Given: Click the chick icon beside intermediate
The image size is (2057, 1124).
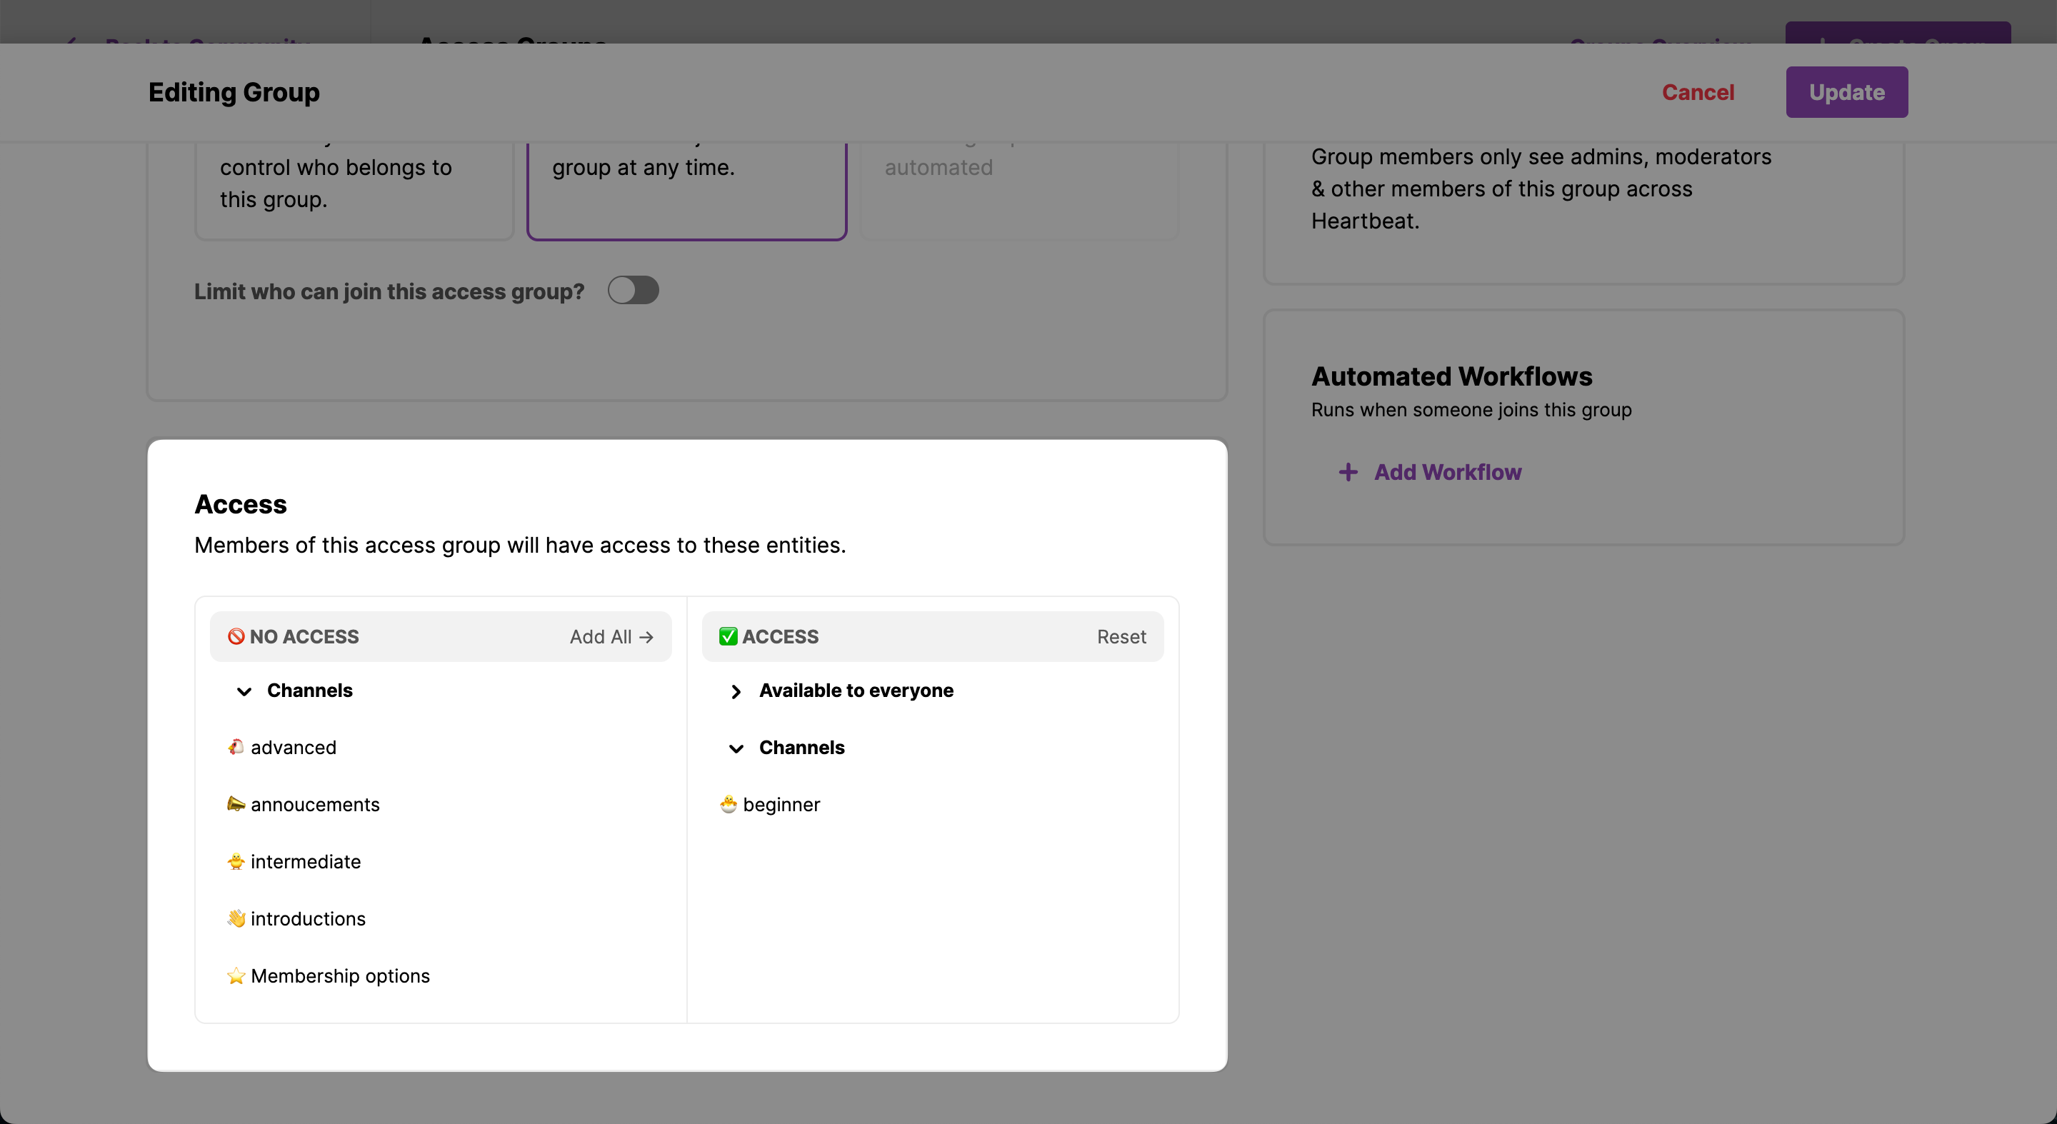Looking at the screenshot, I should pyautogui.click(x=236, y=861).
